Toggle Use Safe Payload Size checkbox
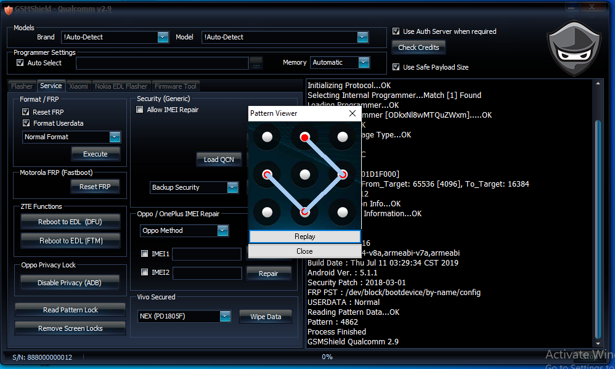Image resolution: width=615 pixels, height=369 pixels. [x=396, y=67]
